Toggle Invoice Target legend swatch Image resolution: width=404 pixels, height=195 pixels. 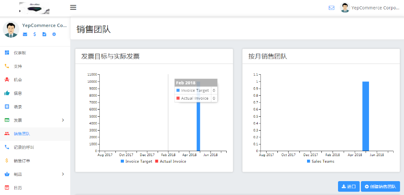tap(123, 161)
